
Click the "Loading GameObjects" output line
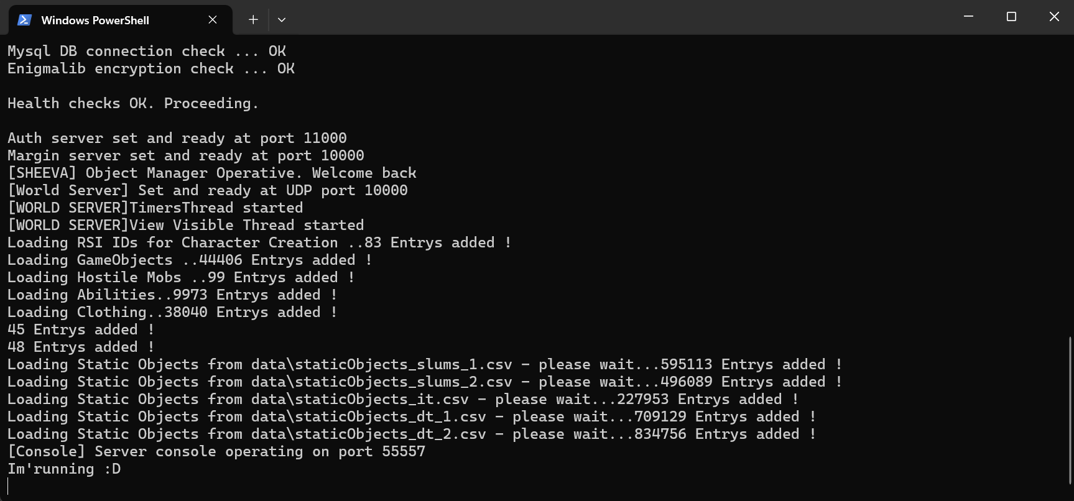pos(190,260)
